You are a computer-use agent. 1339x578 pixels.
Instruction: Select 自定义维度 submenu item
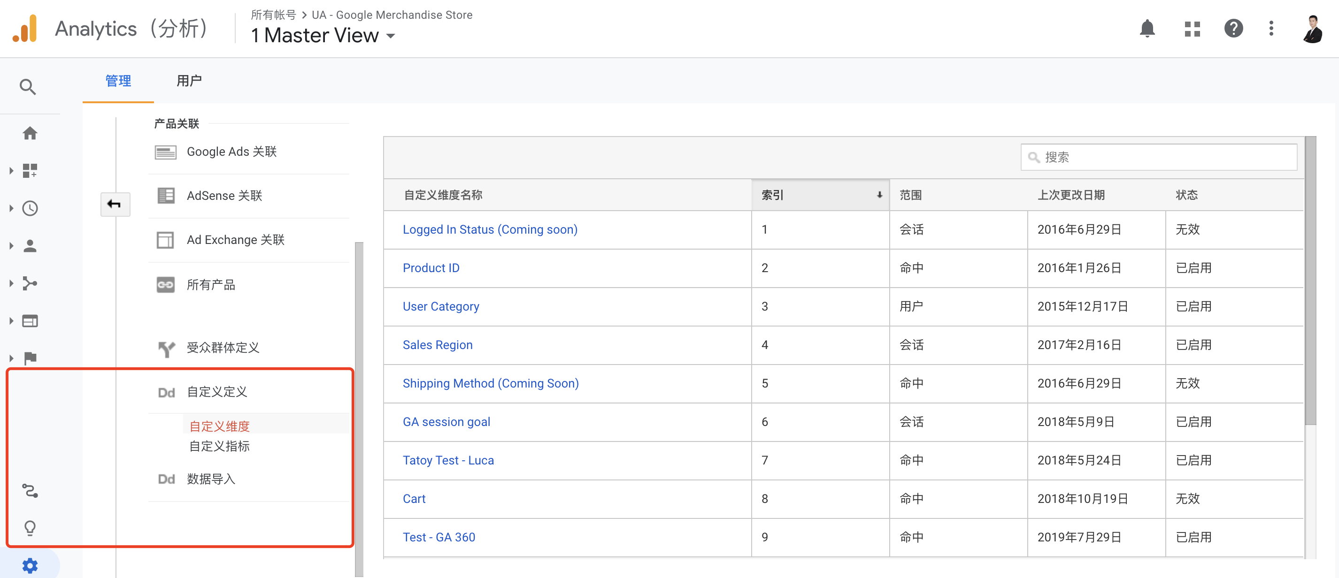click(x=219, y=426)
